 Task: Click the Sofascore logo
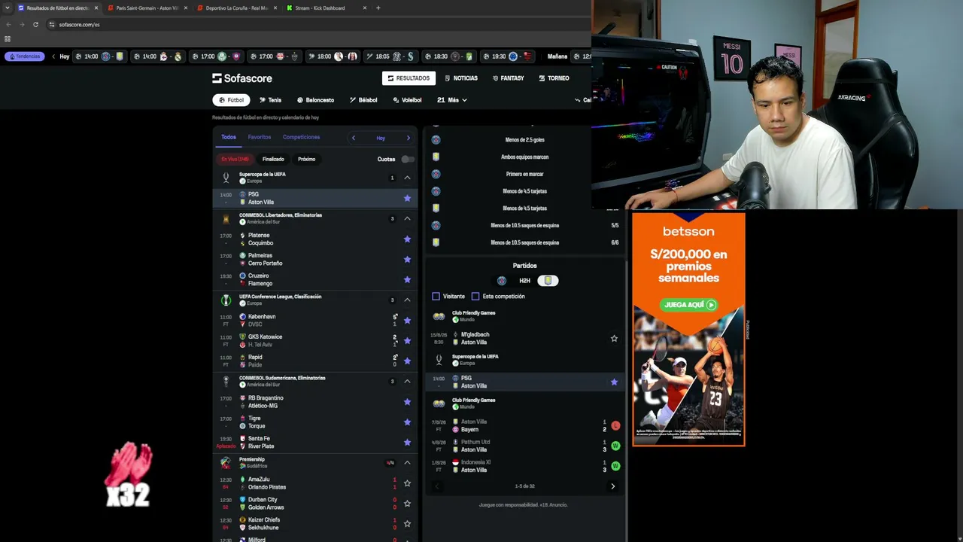point(242,78)
